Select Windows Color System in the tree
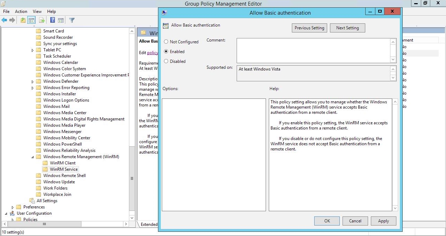Image resolution: width=446 pixels, height=236 pixels. (x=64, y=69)
